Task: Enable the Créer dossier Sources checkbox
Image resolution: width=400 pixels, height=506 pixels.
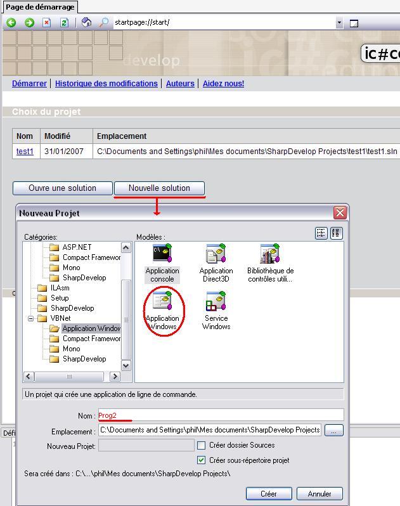Action: tap(202, 446)
